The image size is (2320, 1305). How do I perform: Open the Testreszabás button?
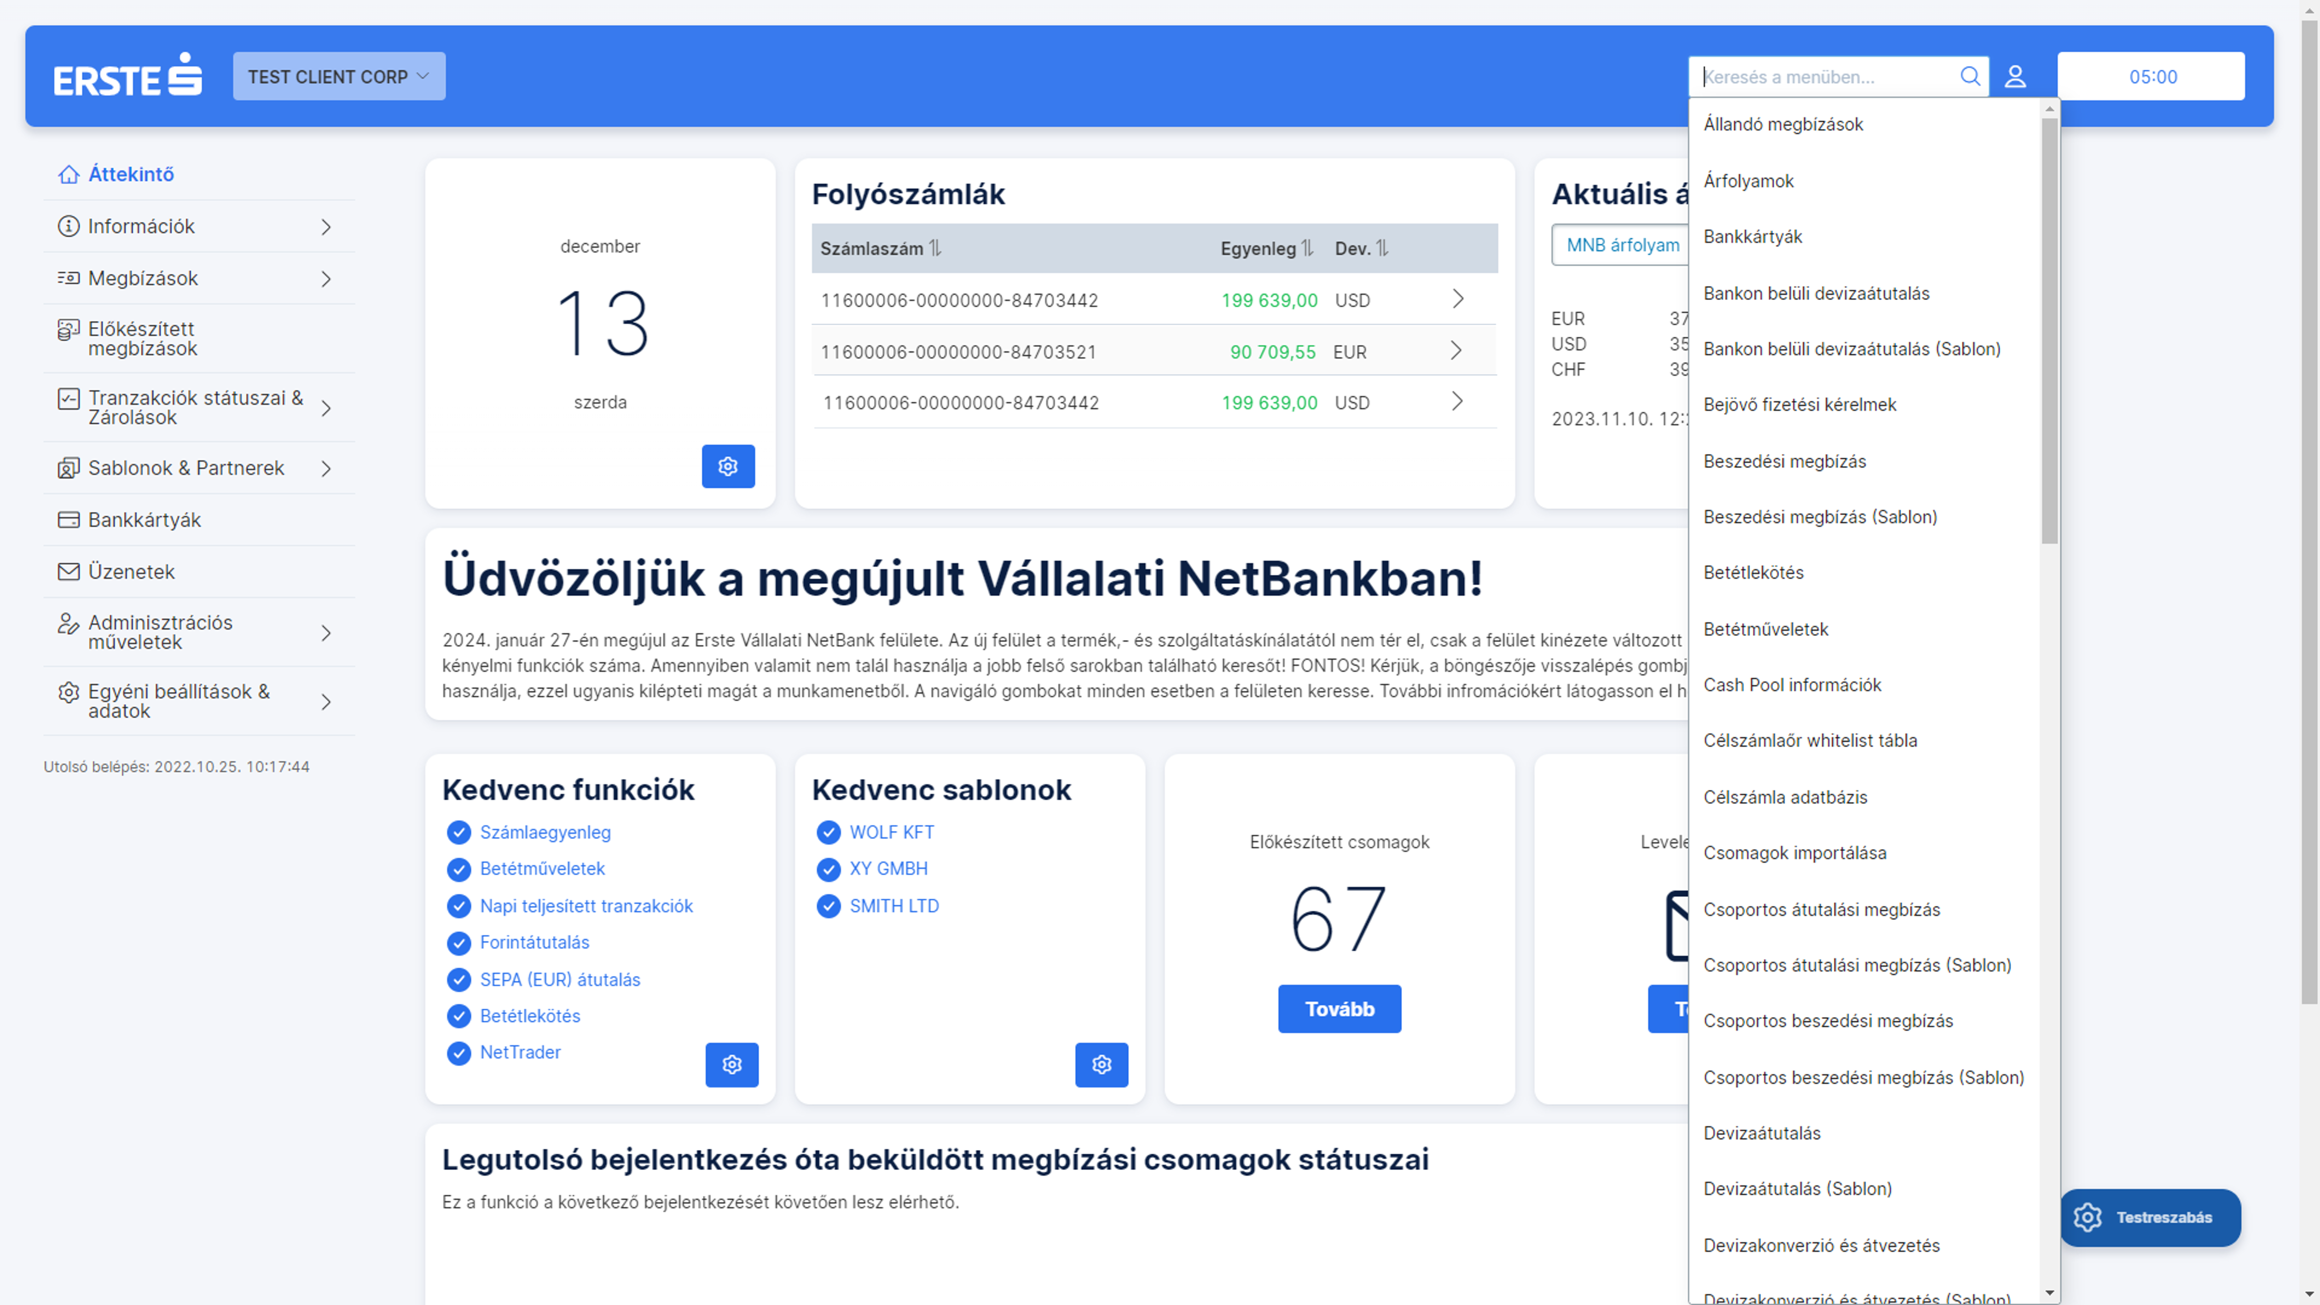(2151, 1217)
